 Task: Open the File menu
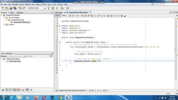(2, 4)
